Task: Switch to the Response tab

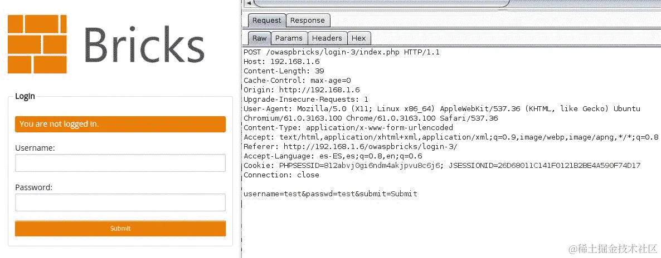Action: point(308,20)
